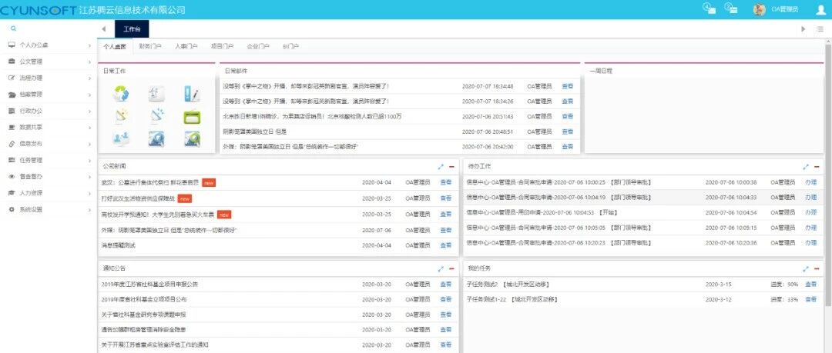Switch to the 项目门户 tab
Image resolution: width=832 pixels, height=353 pixels.
(x=223, y=47)
